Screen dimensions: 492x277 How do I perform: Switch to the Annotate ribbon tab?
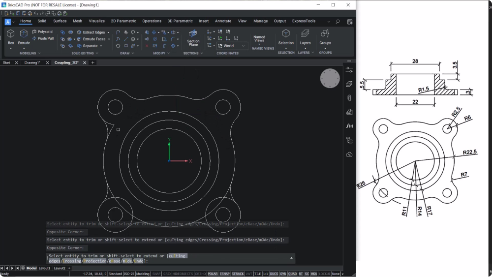click(223, 21)
